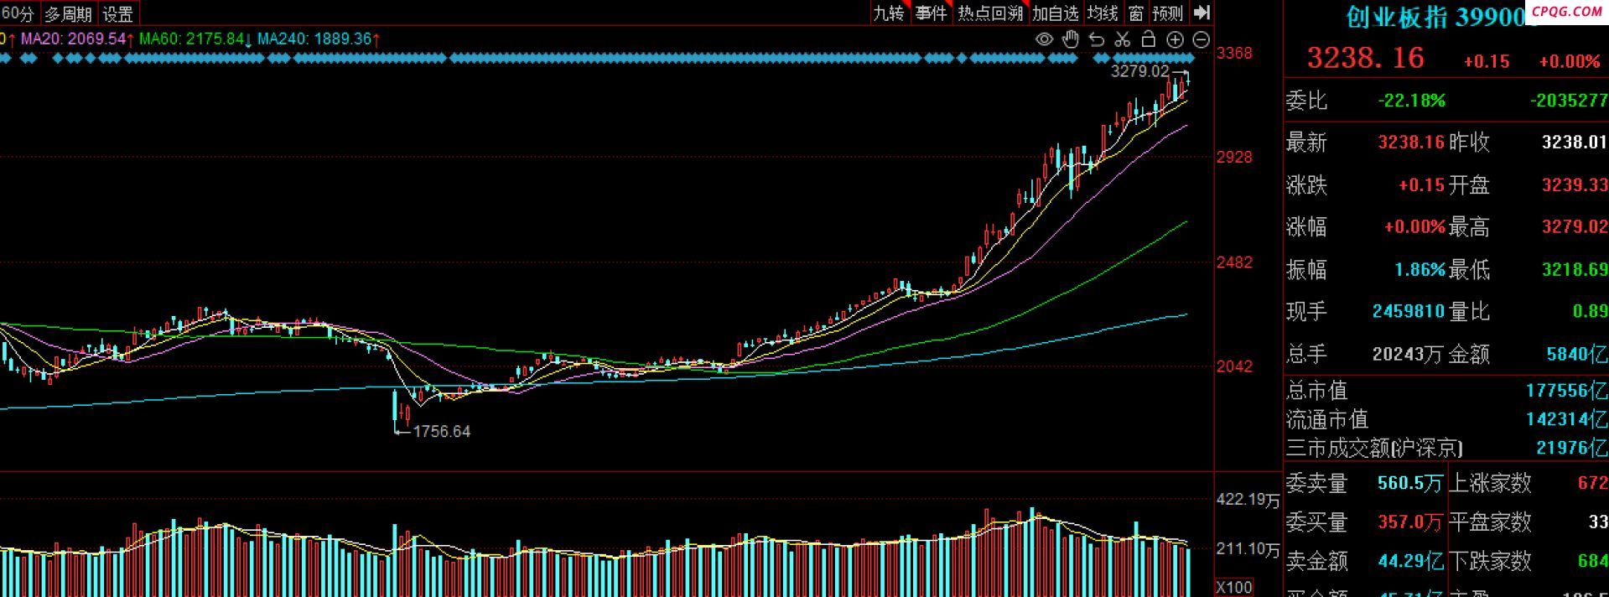Click the 热点回溯 button
This screenshot has width=1609, height=597.
990,13
